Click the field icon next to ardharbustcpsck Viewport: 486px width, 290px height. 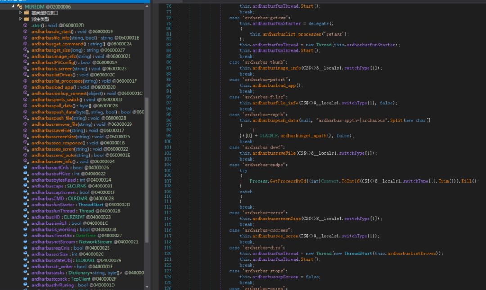click(x=26, y=279)
